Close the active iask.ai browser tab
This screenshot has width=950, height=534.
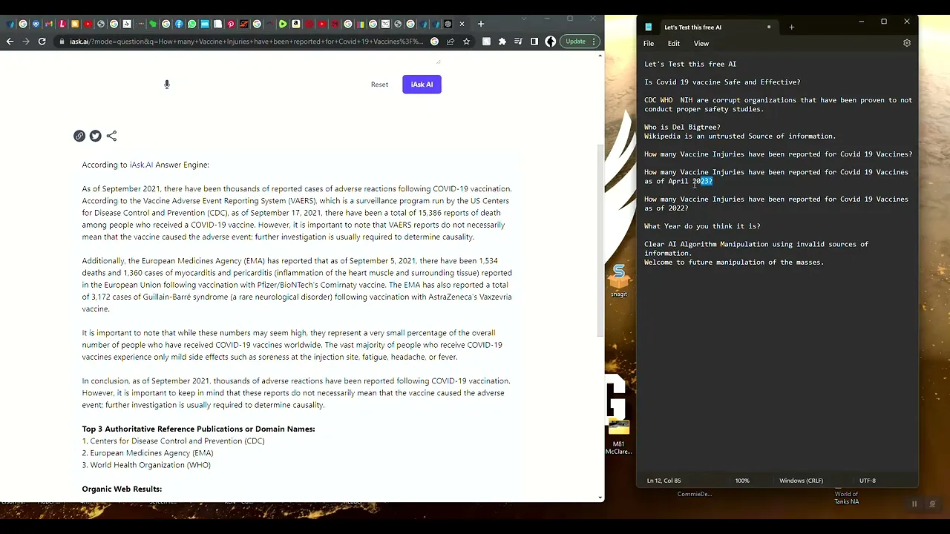coord(462,24)
